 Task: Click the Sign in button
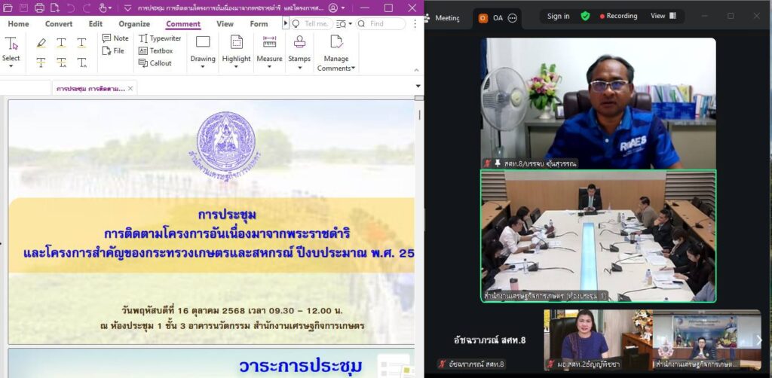point(558,16)
